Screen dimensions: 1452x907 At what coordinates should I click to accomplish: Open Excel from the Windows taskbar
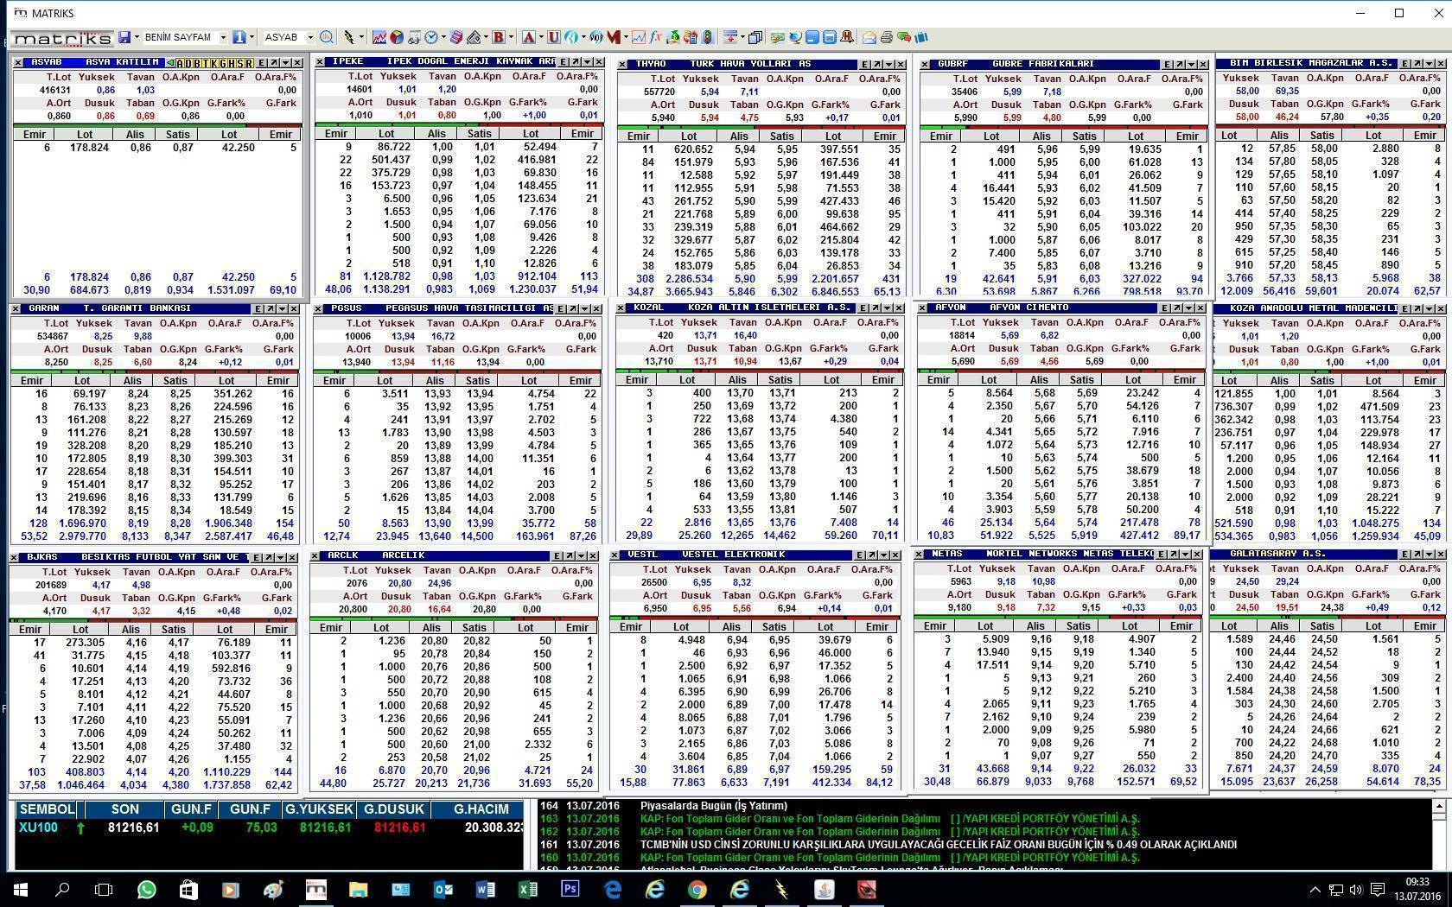pos(527,889)
